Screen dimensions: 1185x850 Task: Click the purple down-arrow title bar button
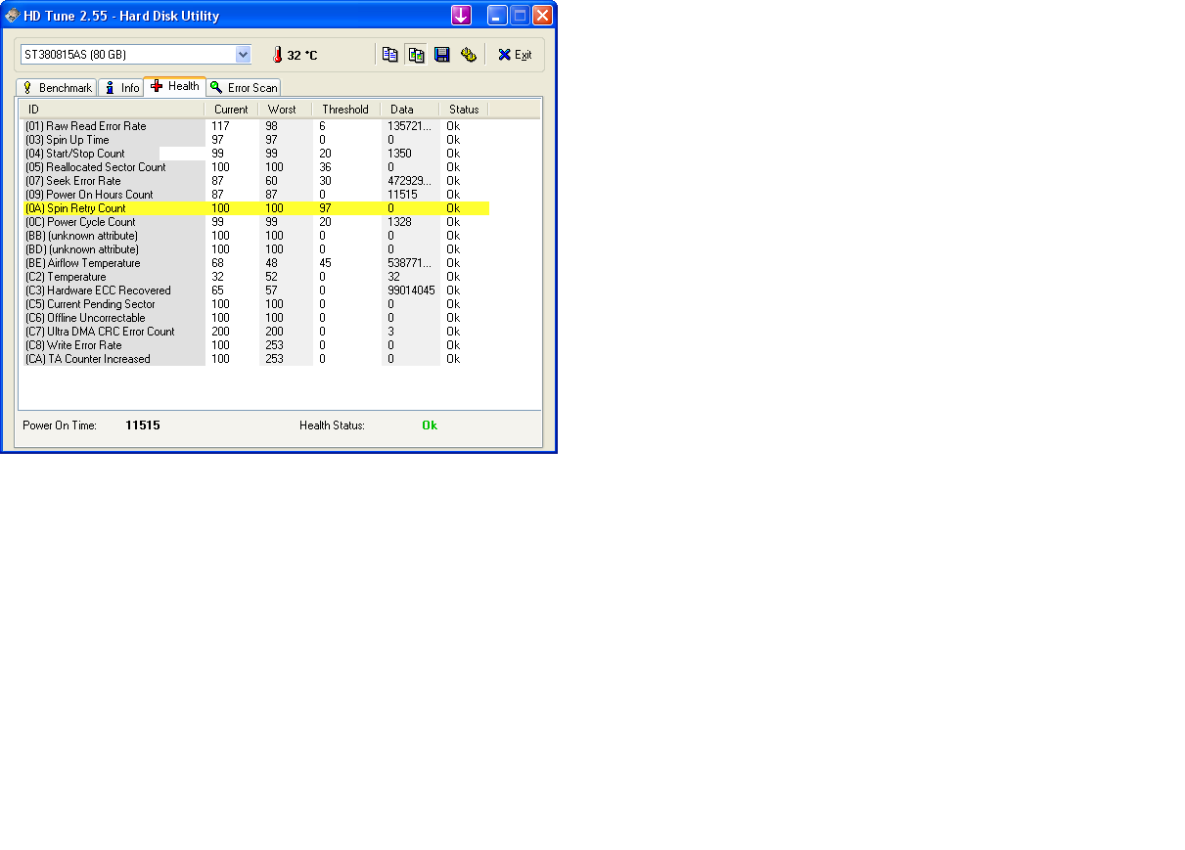[461, 15]
